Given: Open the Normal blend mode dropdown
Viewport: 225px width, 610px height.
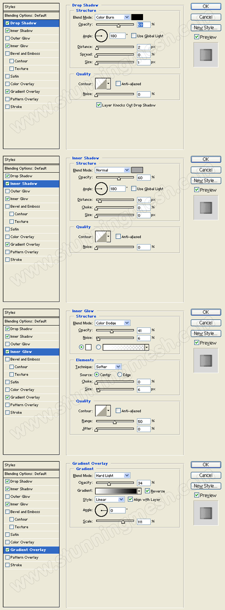Looking at the screenshot, I should coord(112,170).
